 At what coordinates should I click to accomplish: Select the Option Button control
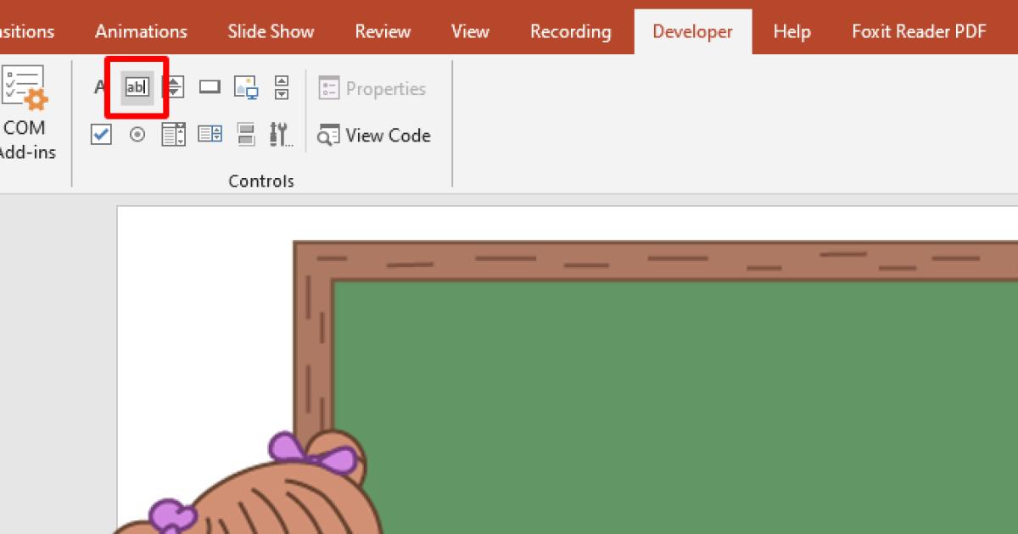coord(137,134)
